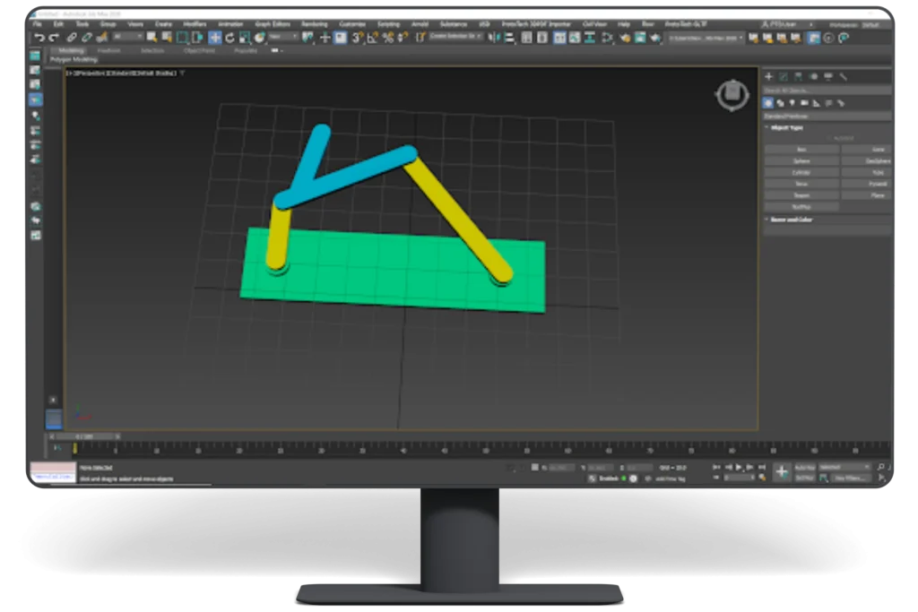The image size is (918, 612).
Task: Toggle the Angle Snap icon
Action: coord(372,38)
